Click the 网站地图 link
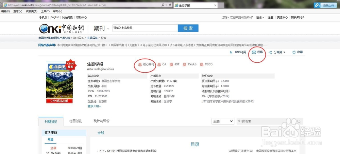Screen dimensions: 340x154 [x=68, y=17]
